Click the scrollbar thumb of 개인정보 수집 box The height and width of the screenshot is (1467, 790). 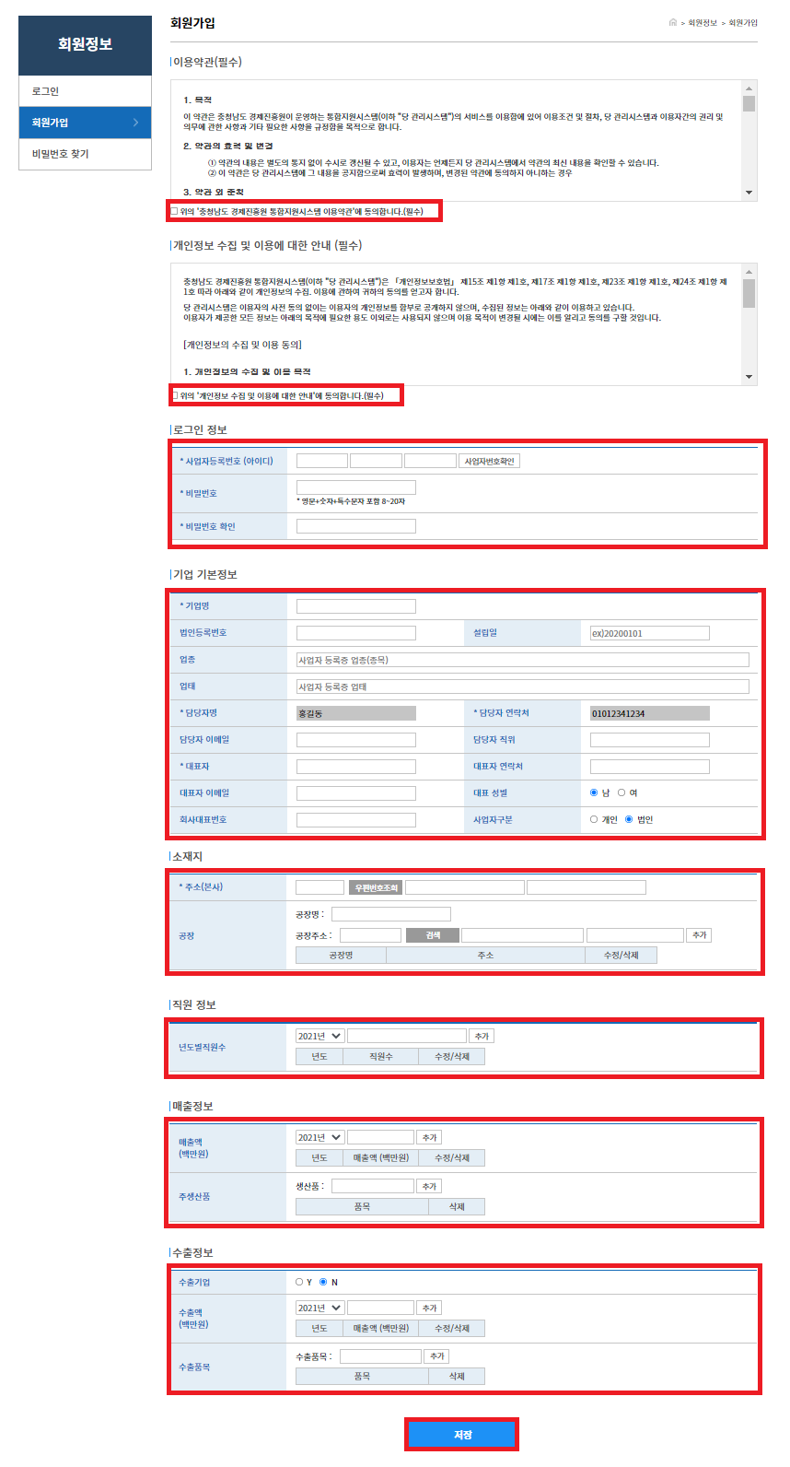(749, 293)
